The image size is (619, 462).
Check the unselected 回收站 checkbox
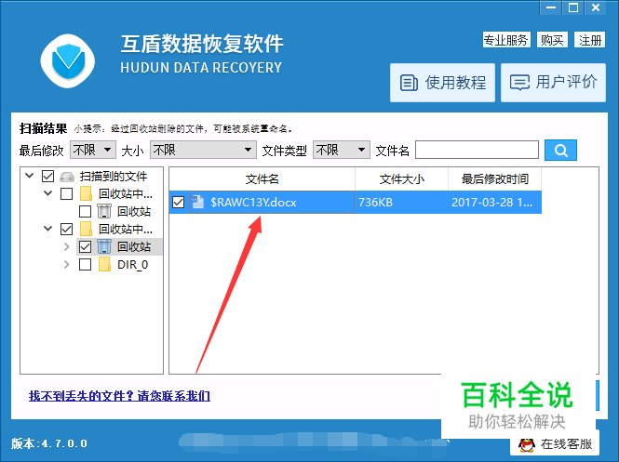pyautogui.click(x=85, y=211)
